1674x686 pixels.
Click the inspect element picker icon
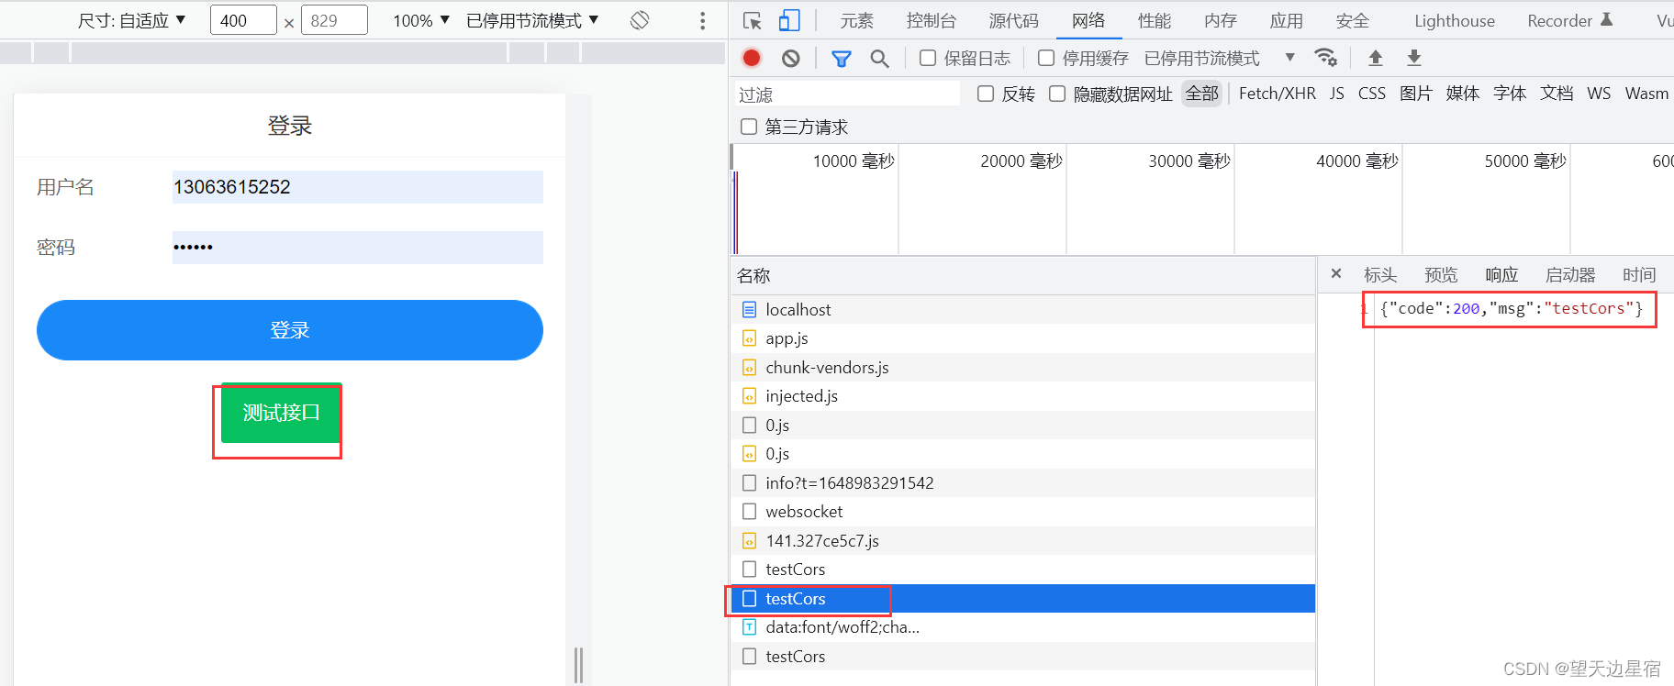pyautogui.click(x=753, y=20)
